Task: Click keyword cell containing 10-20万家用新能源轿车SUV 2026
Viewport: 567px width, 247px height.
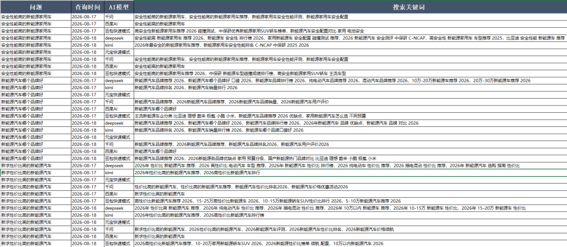Action: [350, 244]
